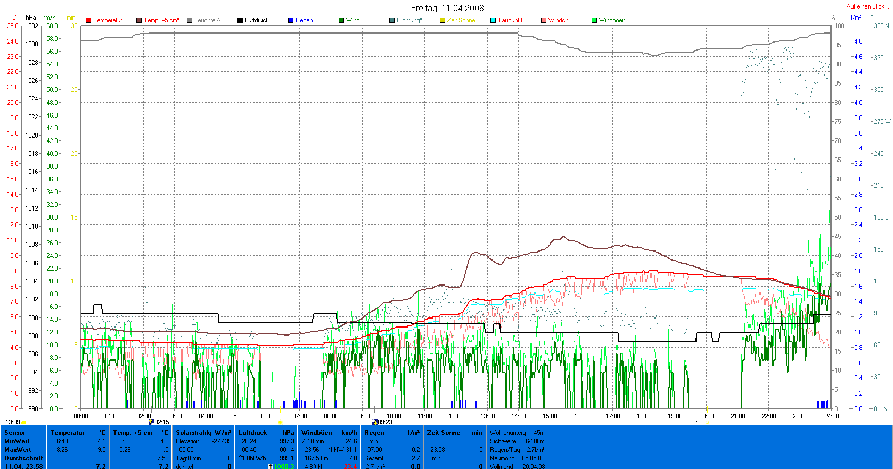Click the moonrise icon at 02:15
The image size is (893, 469).
pyautogui.click(x=151, y=422)
